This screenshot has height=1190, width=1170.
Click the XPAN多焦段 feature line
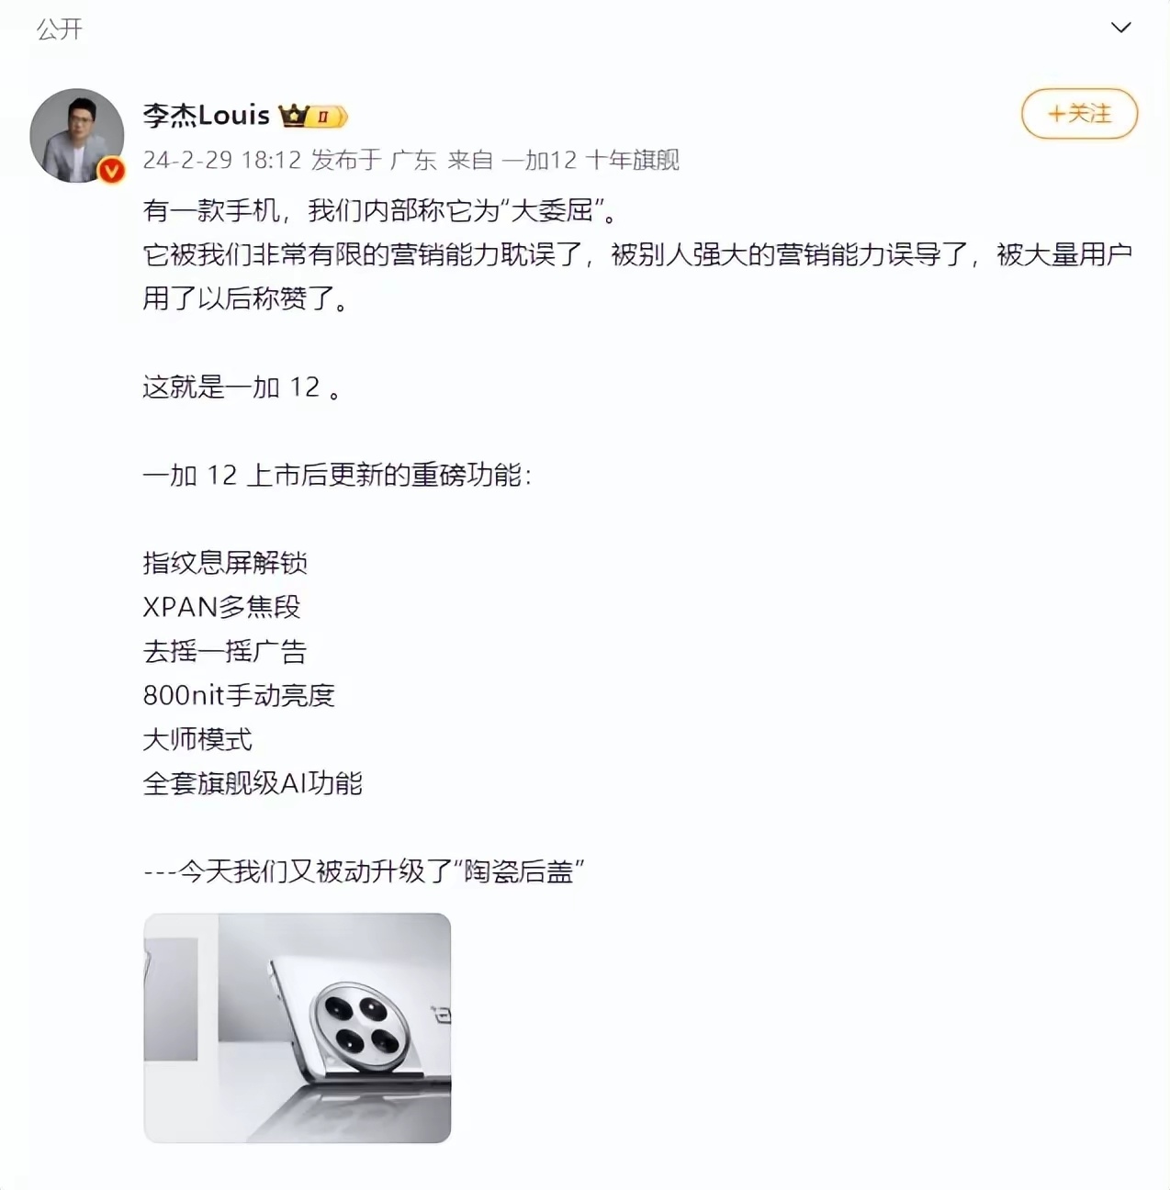pyautogui.click(x=221, y=606)
